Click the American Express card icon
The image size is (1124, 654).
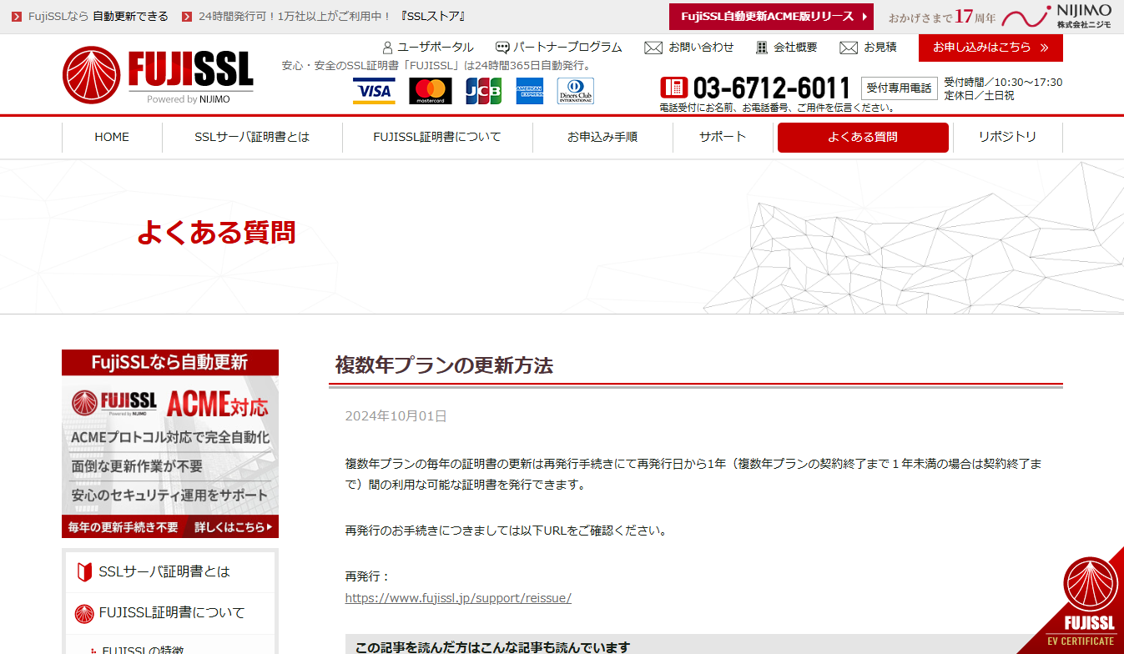(530, 91)
